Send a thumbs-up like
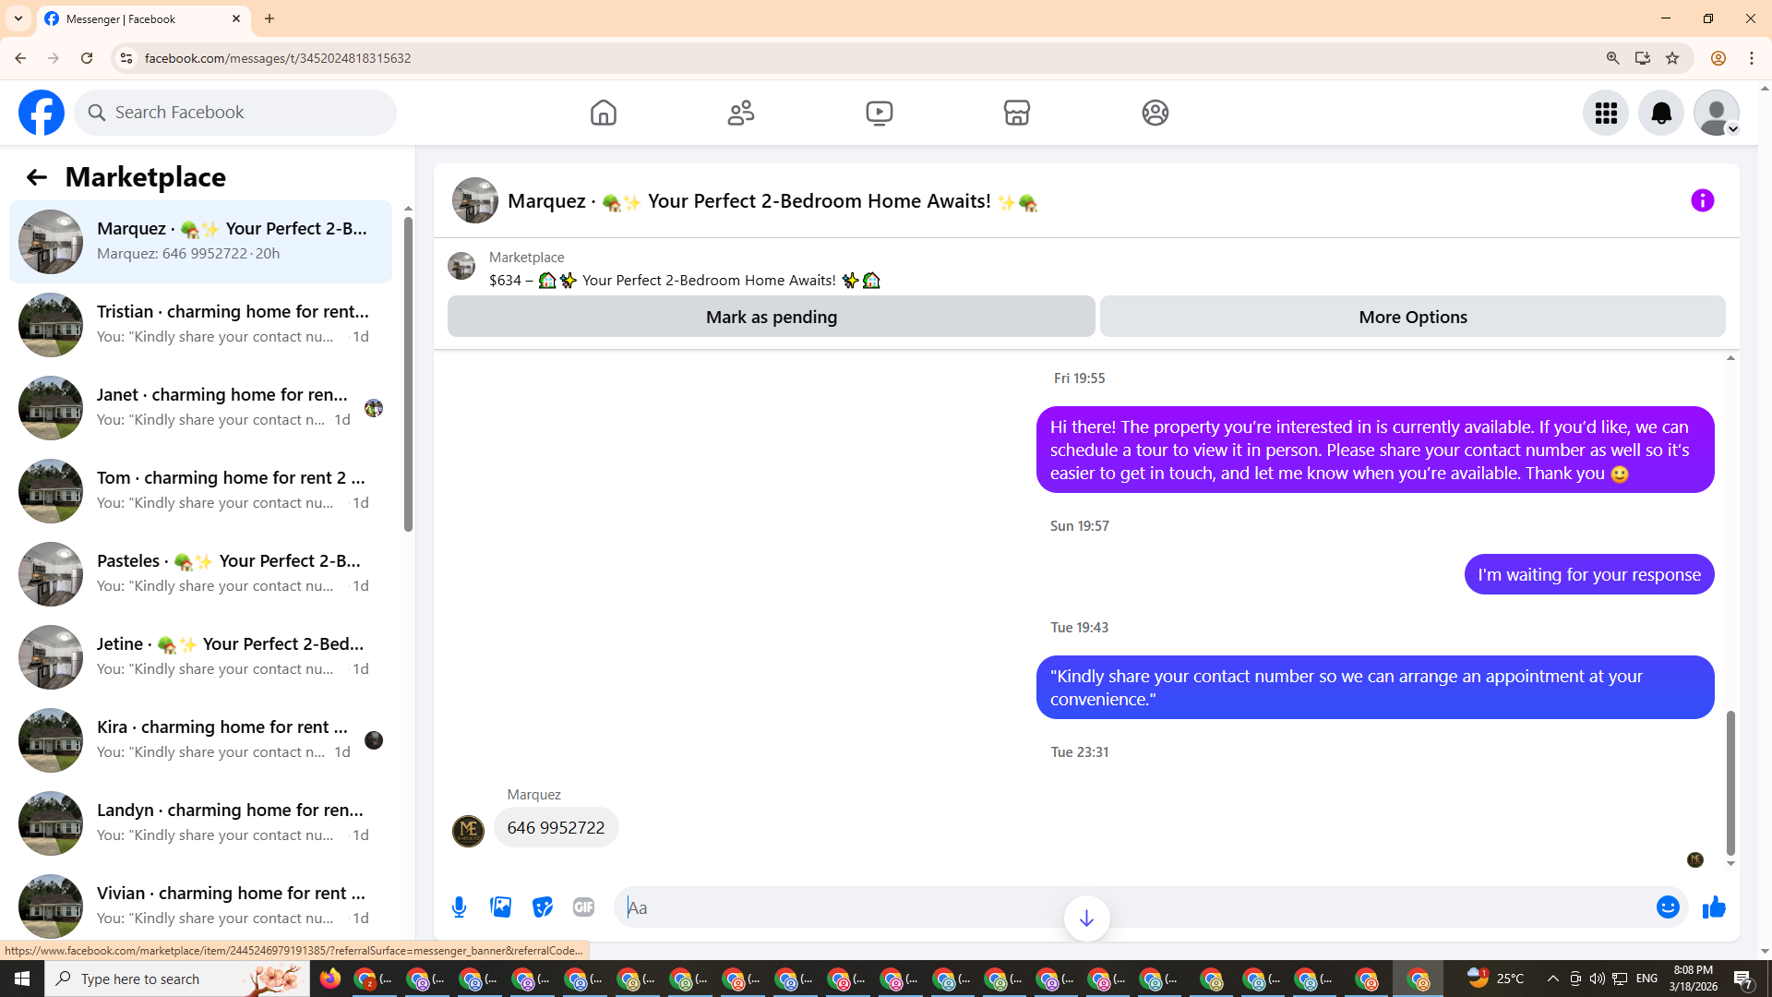 [1714, 907]
